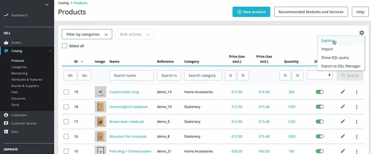Open Hummingbird notebook product thumbnail

[100, 107]
